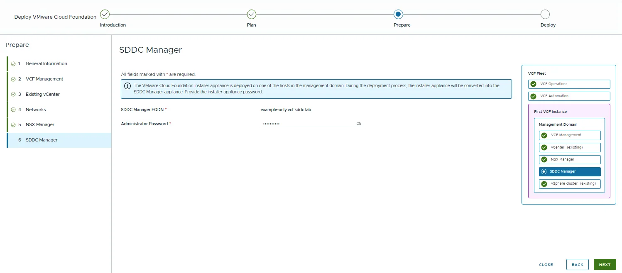Click the vCenter (existing) box in the diagram
The width and height of the screenshot is (622, 273).
(570, 148)
